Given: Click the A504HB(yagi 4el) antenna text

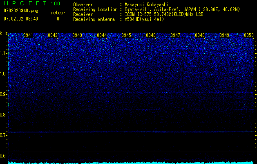Looking at the screenshot, I should 144,19.
